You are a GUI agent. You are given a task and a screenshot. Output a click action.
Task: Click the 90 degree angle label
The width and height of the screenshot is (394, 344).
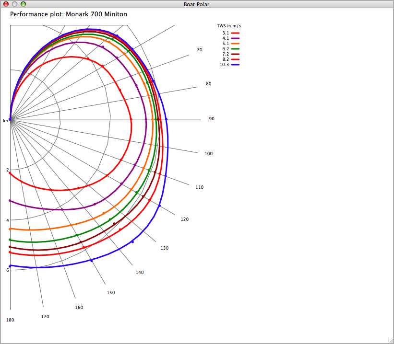(212, 119)
